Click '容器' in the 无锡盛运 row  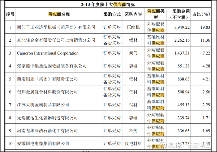coord(133,118)
